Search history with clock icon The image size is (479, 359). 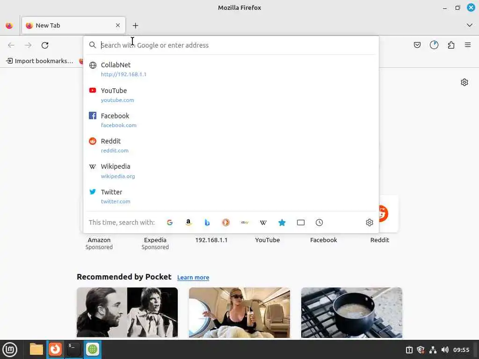coord(319,223)
